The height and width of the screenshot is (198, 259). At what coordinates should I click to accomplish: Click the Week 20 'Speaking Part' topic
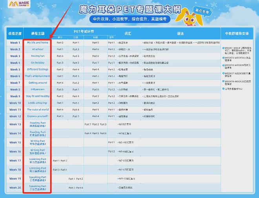pos(38,187)
